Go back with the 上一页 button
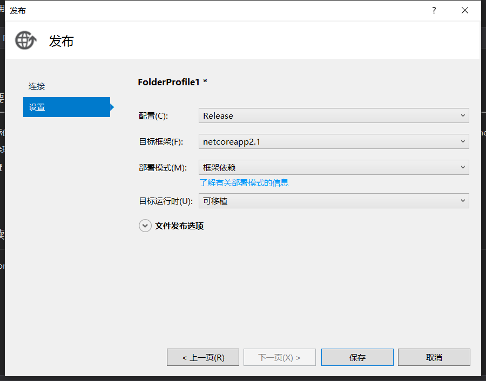Viewport: 486px width, 381px height. [203, 357]
